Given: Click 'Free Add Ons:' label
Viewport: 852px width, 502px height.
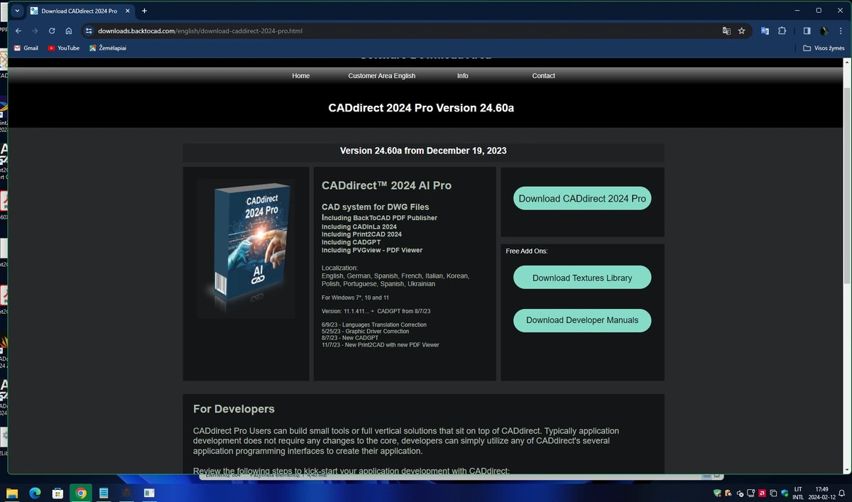Looking at the screenshot, I should click(x=526, y=251).
